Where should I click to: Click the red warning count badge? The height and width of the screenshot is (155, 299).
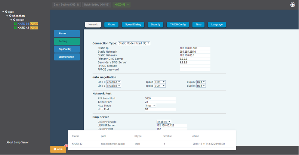click(x=66, y=146)
